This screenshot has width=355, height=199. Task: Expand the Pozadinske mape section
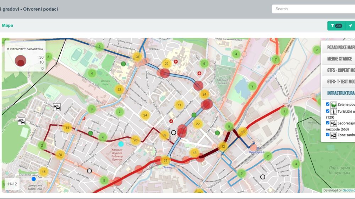tap(340, 47)
